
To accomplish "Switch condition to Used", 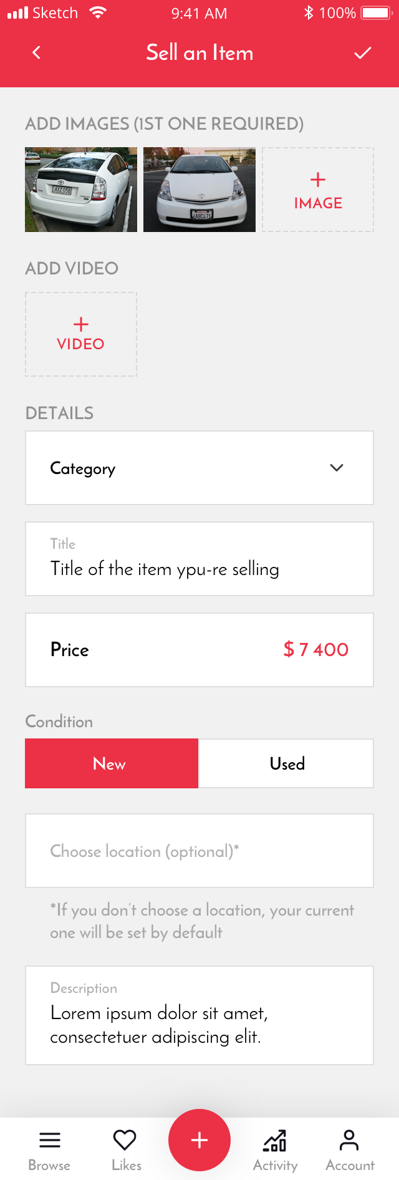I will coord(286,763).
